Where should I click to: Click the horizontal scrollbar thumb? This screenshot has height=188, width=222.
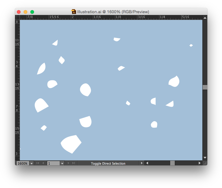pos(172,163)
